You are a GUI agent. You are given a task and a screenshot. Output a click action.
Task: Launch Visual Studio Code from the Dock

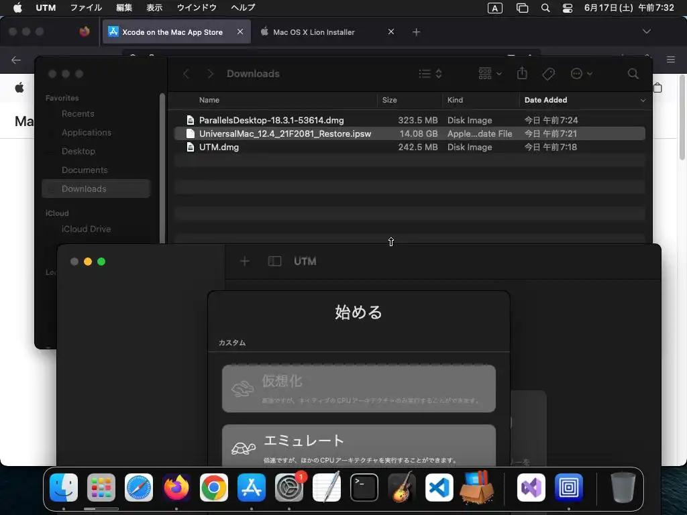coord(439,487)
